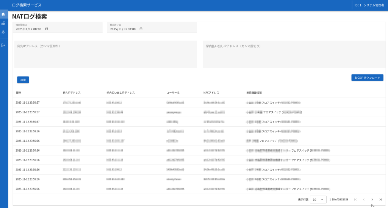Click the 日時 column header

tap(19, 93)
